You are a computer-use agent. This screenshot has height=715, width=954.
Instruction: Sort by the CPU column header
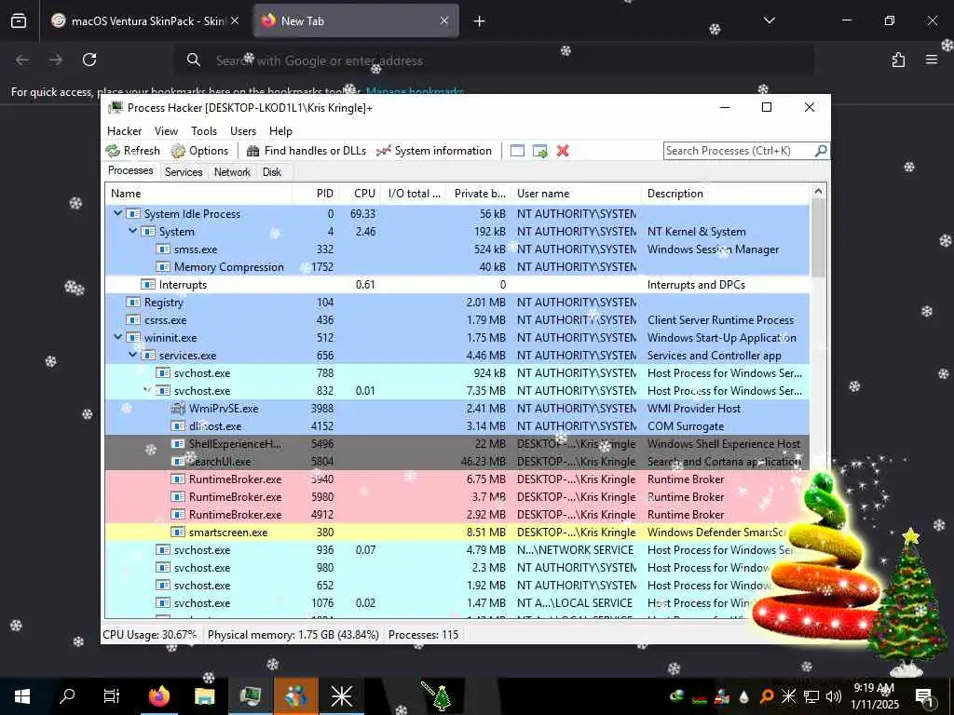coord(360,194)
